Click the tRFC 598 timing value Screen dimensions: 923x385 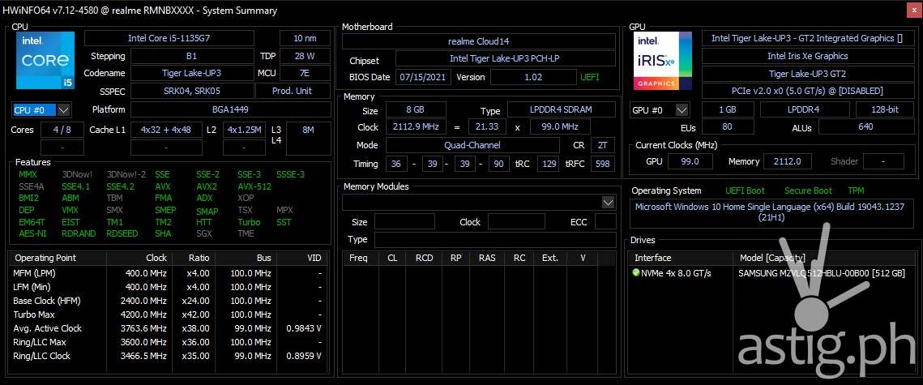point(602,164)
